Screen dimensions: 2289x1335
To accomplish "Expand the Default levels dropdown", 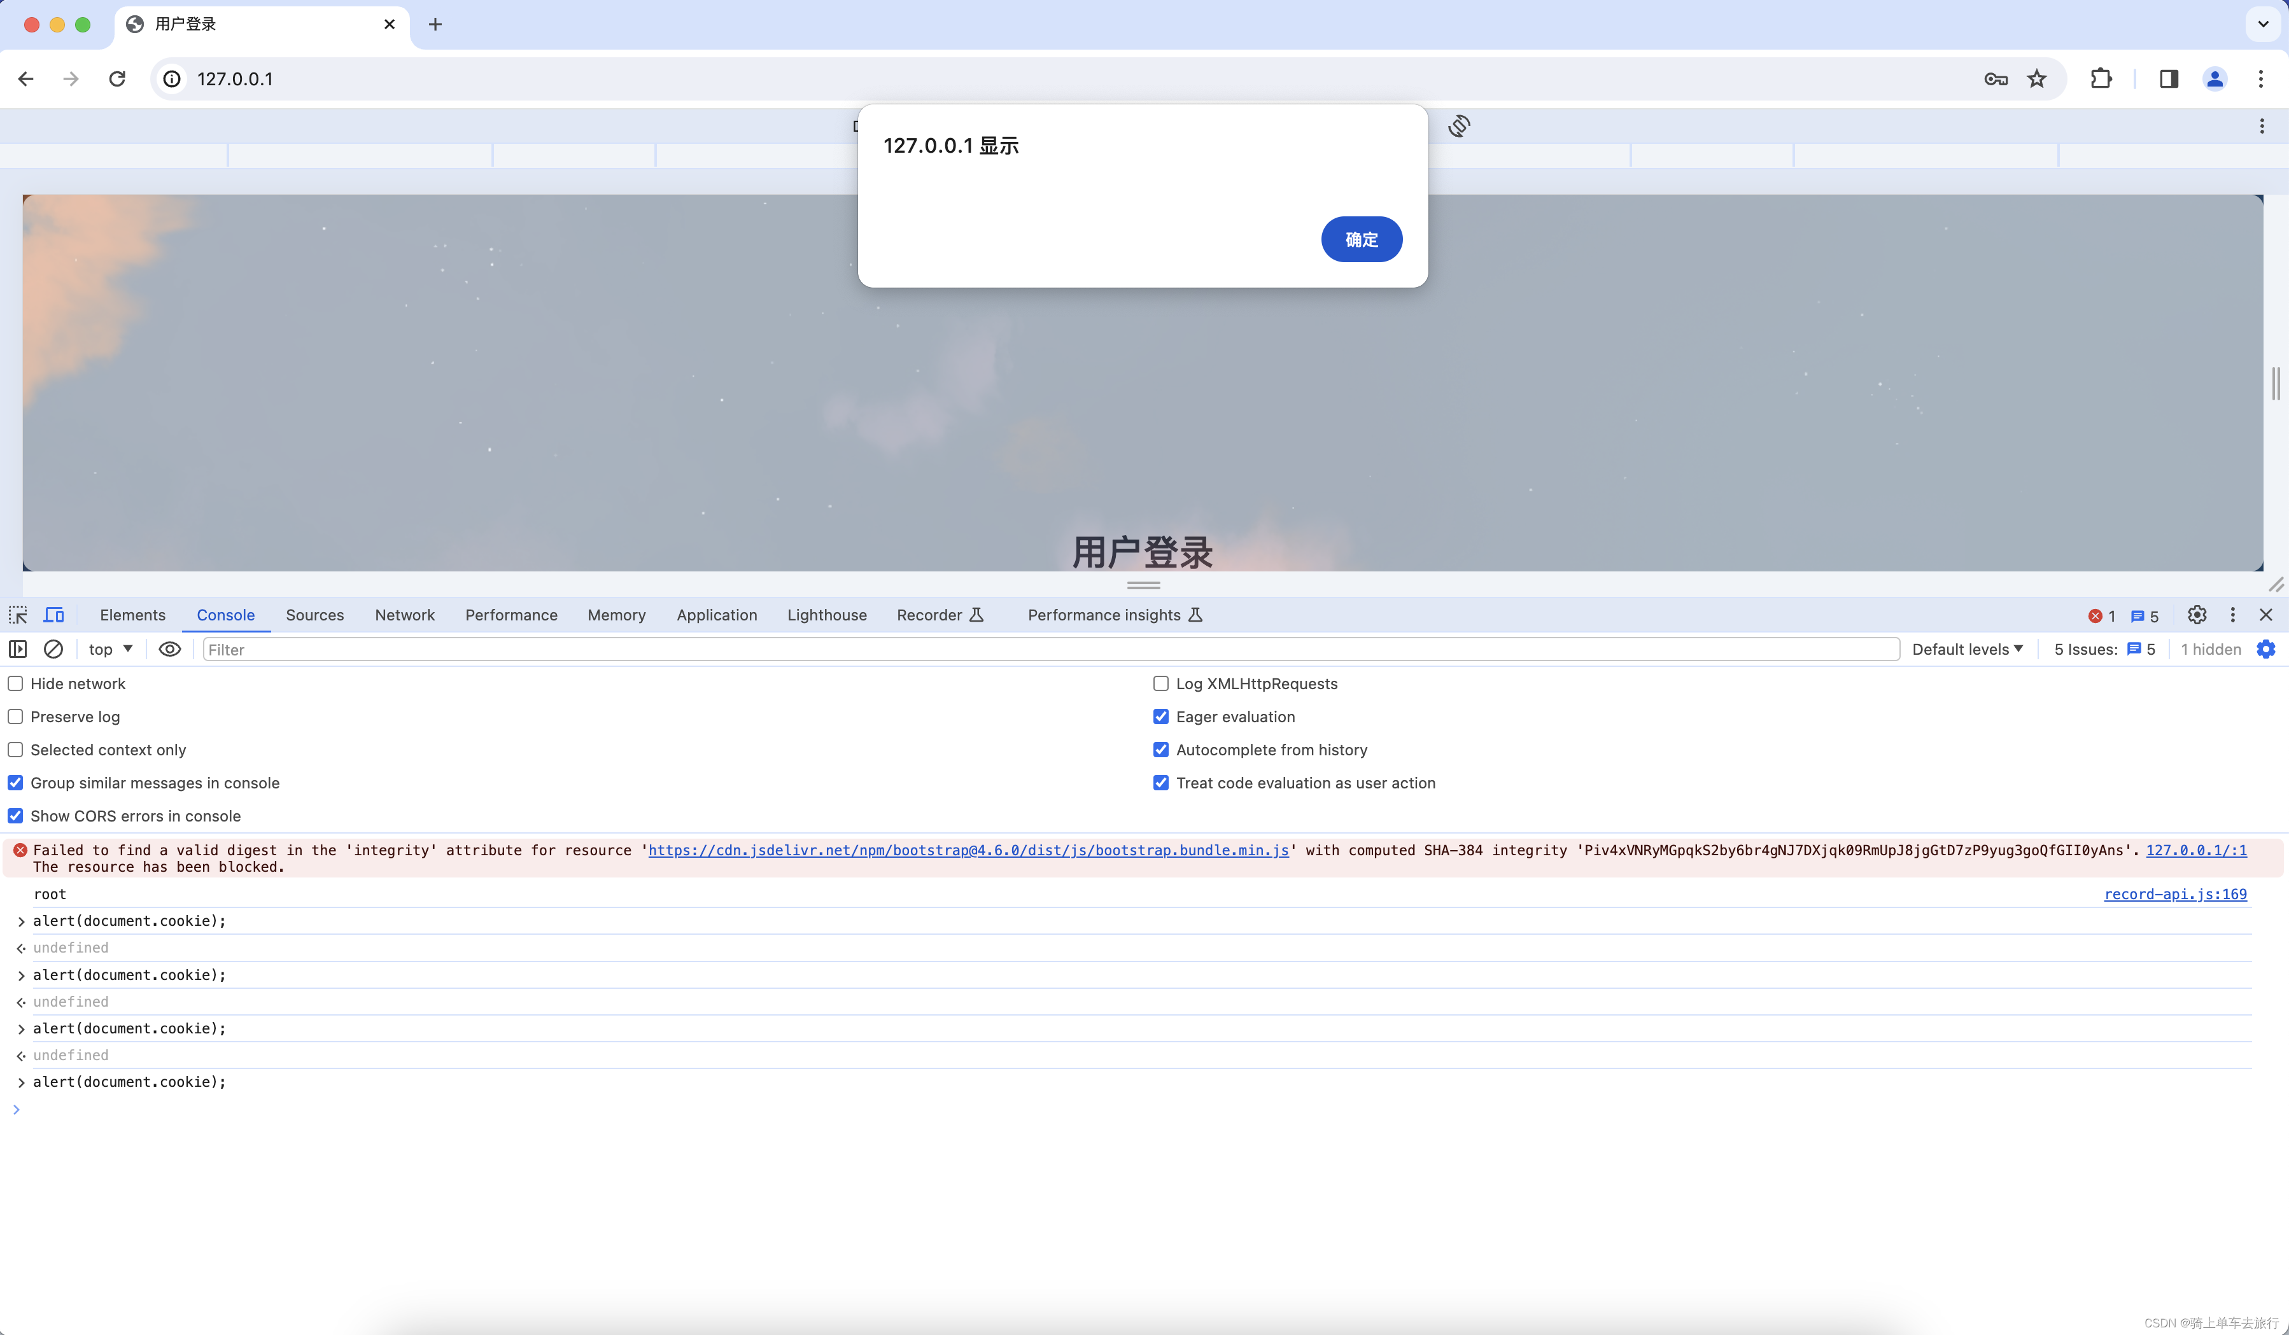I will pos(1966,648).
